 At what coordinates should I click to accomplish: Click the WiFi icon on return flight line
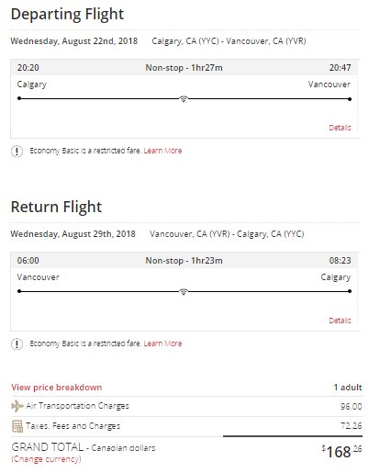point(184,291)
